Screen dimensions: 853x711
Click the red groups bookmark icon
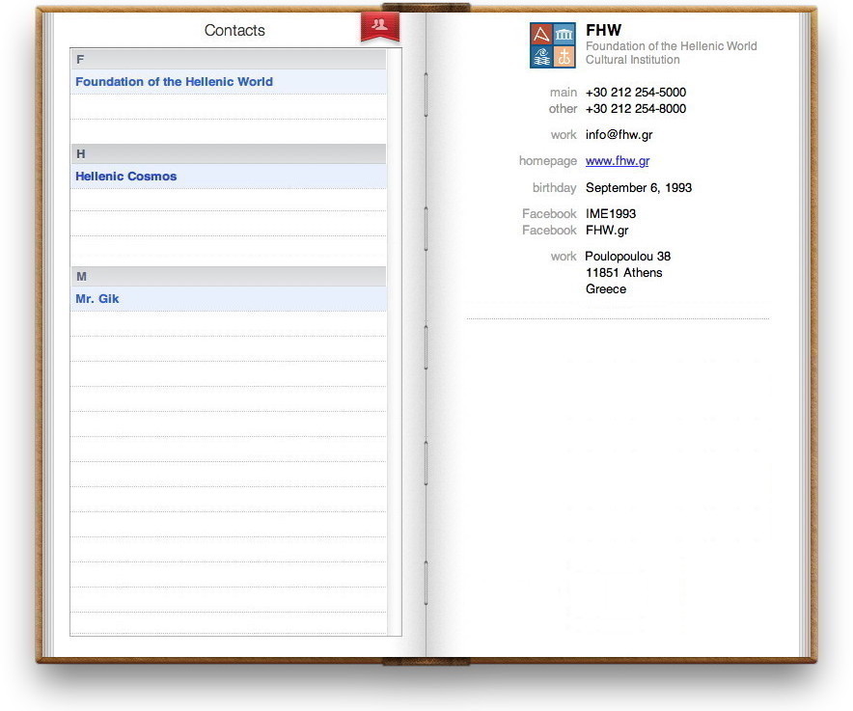click(x=380, y=27)
